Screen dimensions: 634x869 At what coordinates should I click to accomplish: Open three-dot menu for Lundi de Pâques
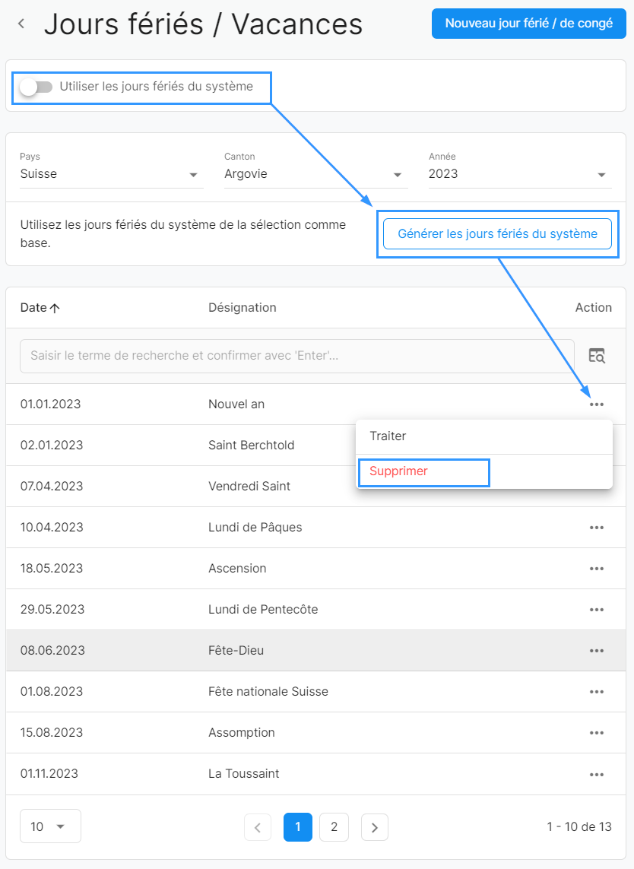click(597, 528)
